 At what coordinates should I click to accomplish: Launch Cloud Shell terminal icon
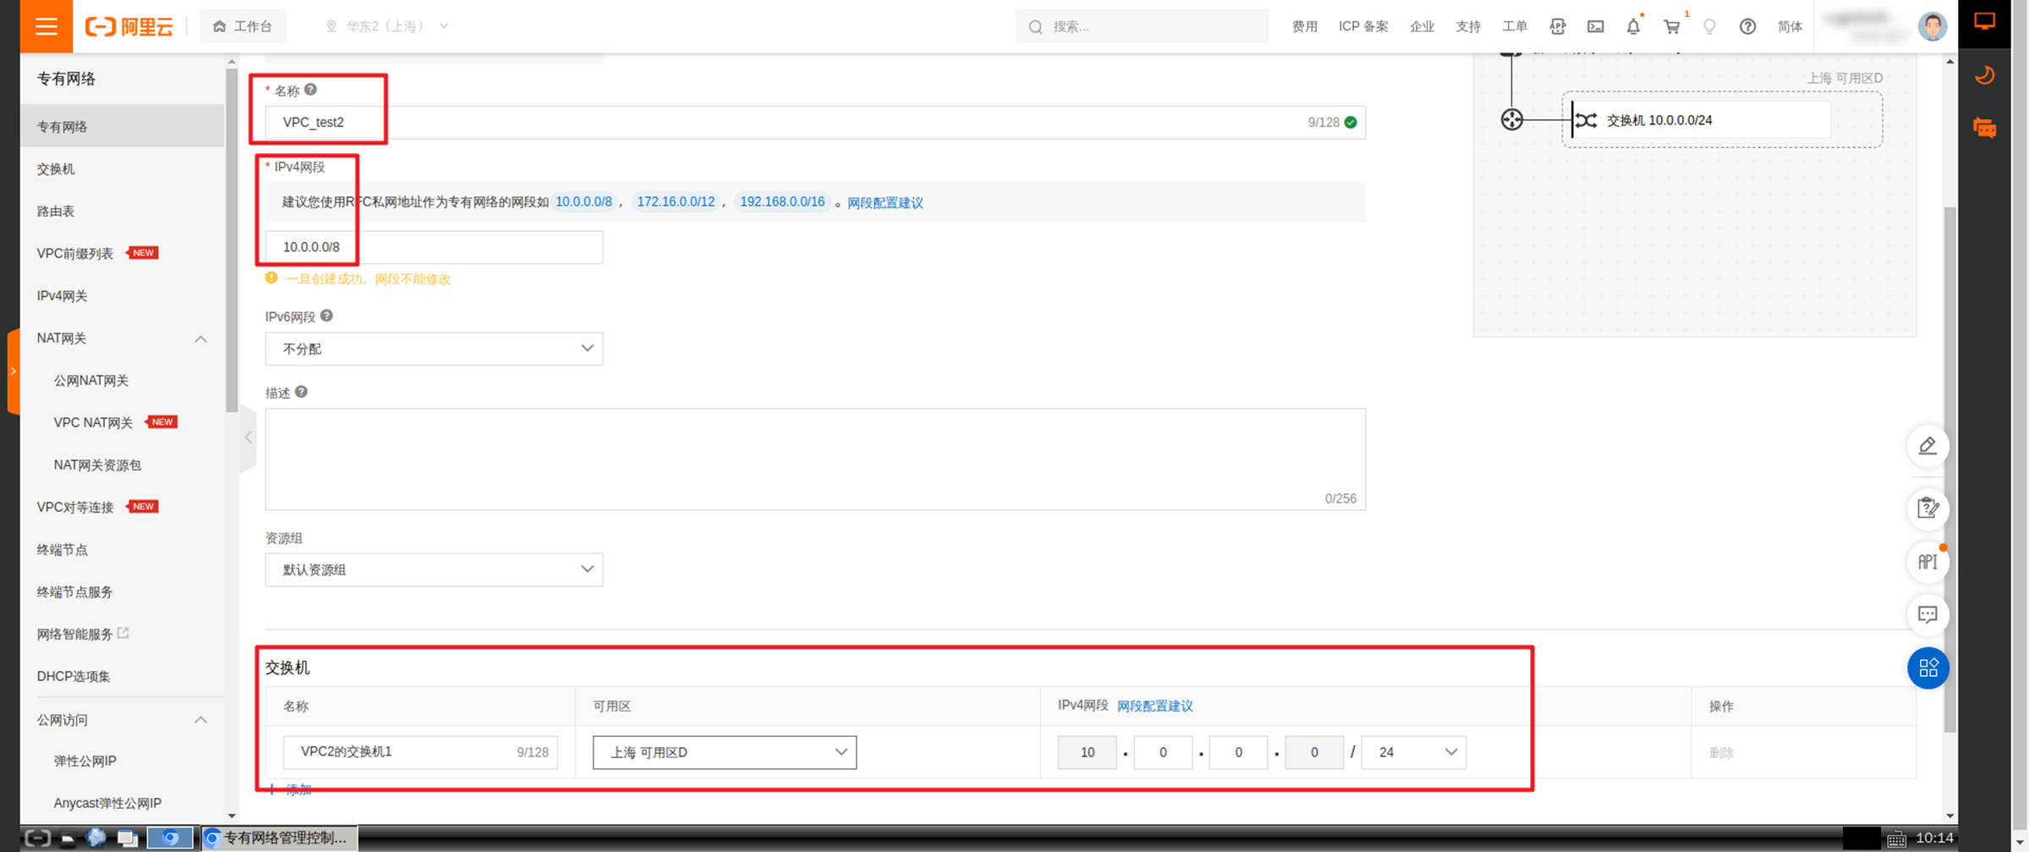1595,26
